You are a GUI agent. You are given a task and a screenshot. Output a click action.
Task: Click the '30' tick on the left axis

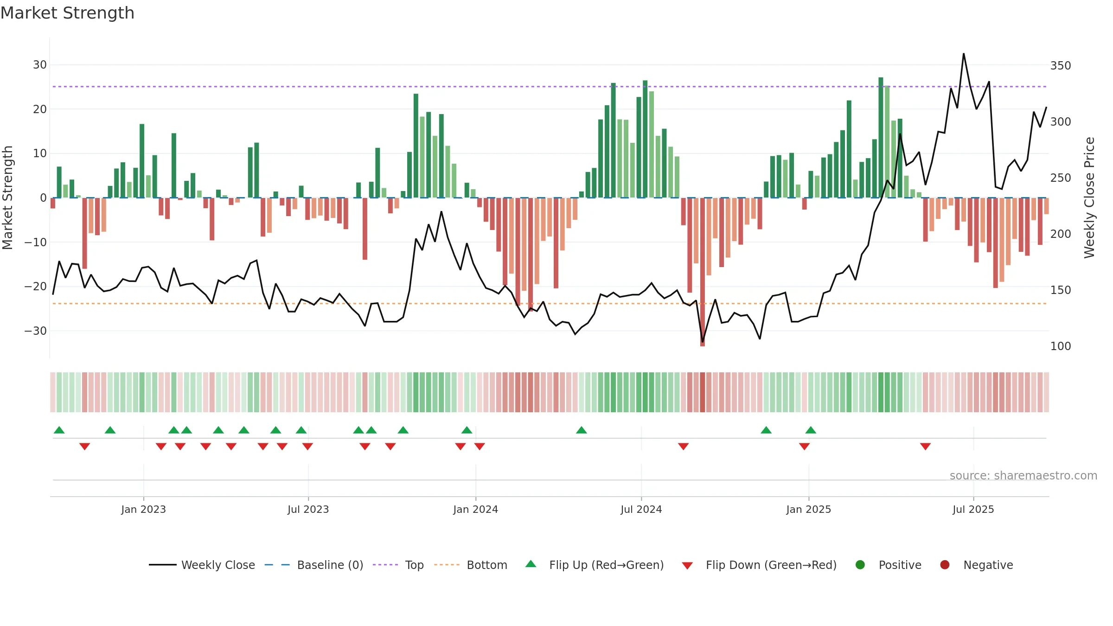tap(40, 65)
